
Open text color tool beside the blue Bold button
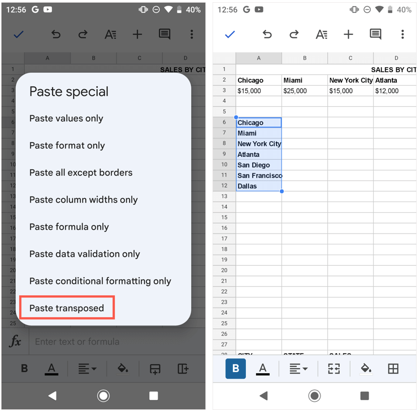pos(263,369)
